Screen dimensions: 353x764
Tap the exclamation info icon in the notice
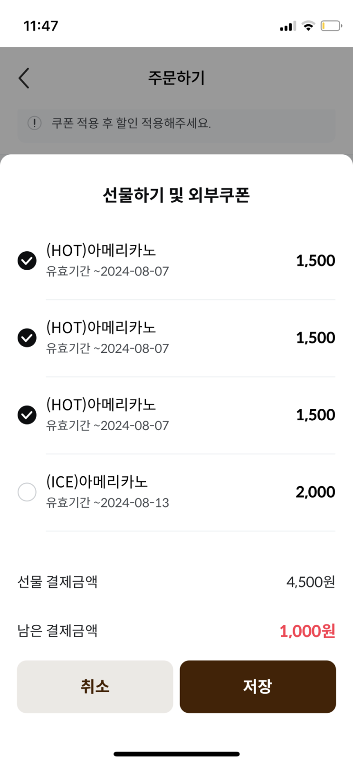point(34,123)
